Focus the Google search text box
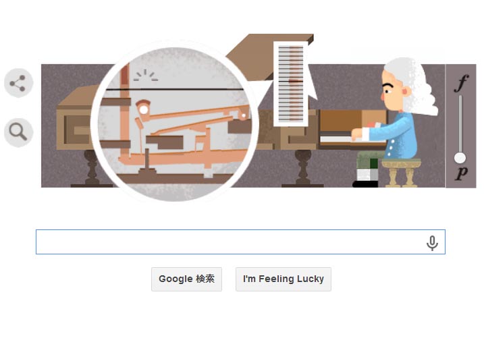Screen dimensions: 484x363 point(240,242)
